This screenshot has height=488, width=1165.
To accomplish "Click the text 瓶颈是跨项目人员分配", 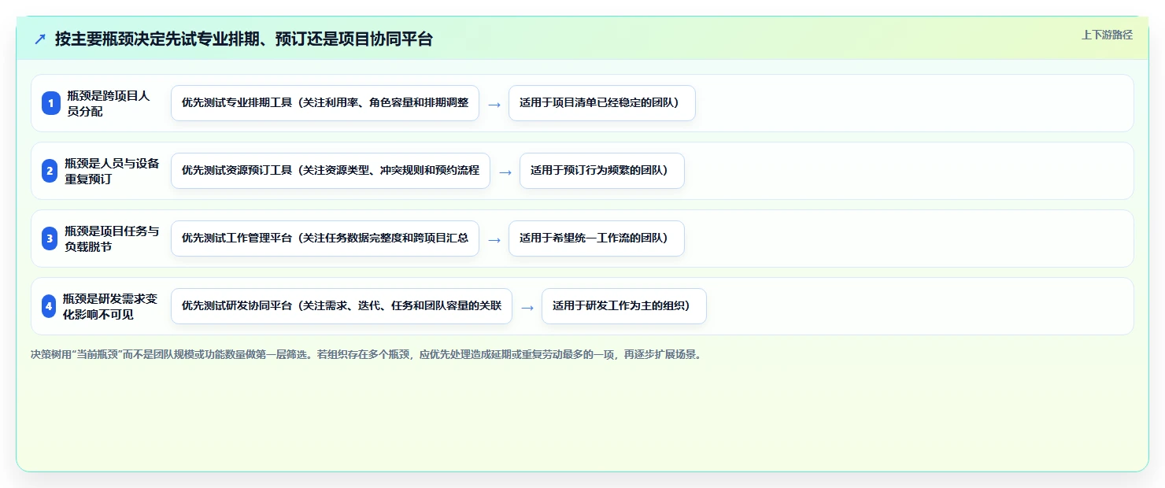I will click(x=109, y=103).
